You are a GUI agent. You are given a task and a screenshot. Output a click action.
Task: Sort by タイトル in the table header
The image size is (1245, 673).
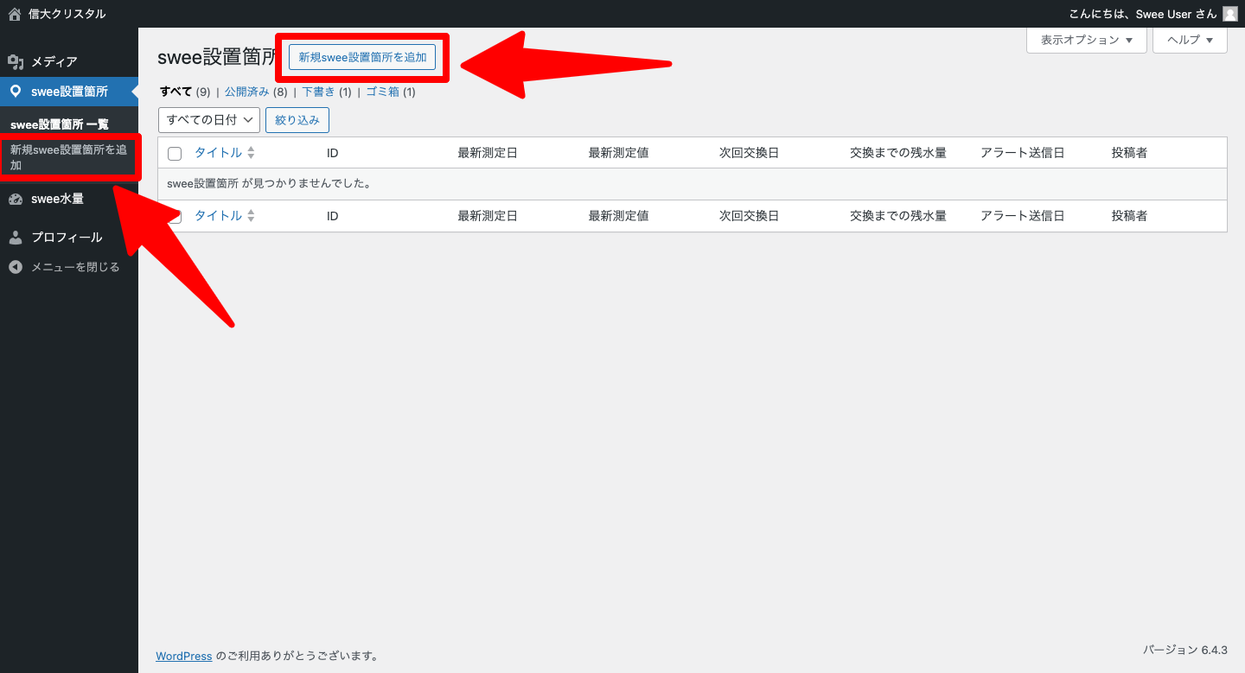(218, 153)
